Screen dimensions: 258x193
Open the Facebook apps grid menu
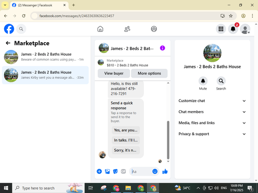pos(221,29)
